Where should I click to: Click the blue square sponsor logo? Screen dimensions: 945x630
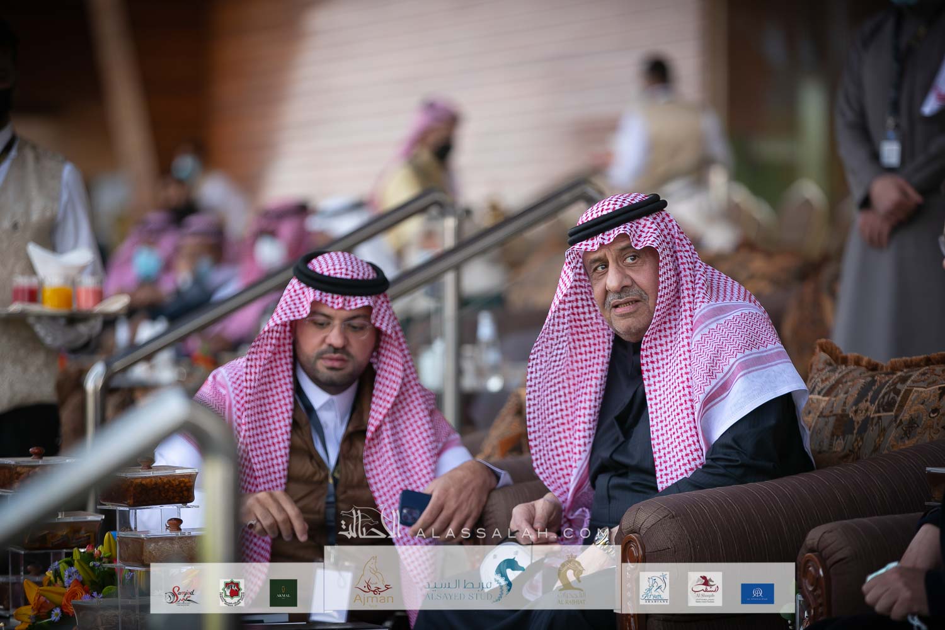pyautogui.click(x=757, y=592)
